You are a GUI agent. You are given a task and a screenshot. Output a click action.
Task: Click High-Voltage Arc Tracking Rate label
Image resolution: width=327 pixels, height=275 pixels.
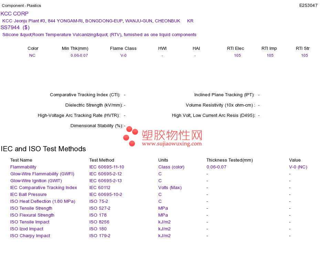(x=78, y=115)
